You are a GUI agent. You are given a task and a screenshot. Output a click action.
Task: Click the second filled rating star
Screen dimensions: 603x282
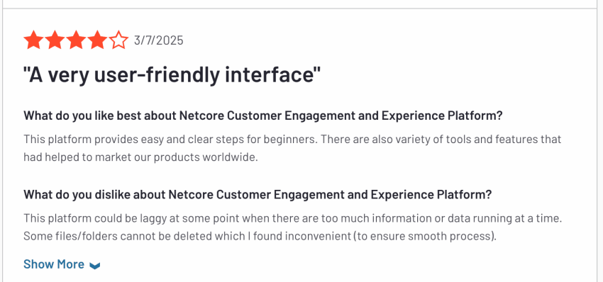pos(55,40)
